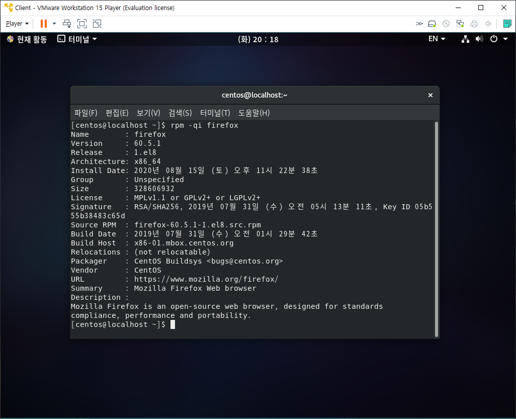The height and width of the screenshot is (419, 516).
Task: Click the license text MPLv1.1 or GPLv2+
Action: pyautogui.click(x=172, y=198)
